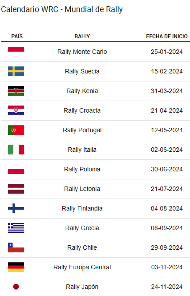Select the Chile flag icon
The image size is (190, 296).
[x=16, y=247]
